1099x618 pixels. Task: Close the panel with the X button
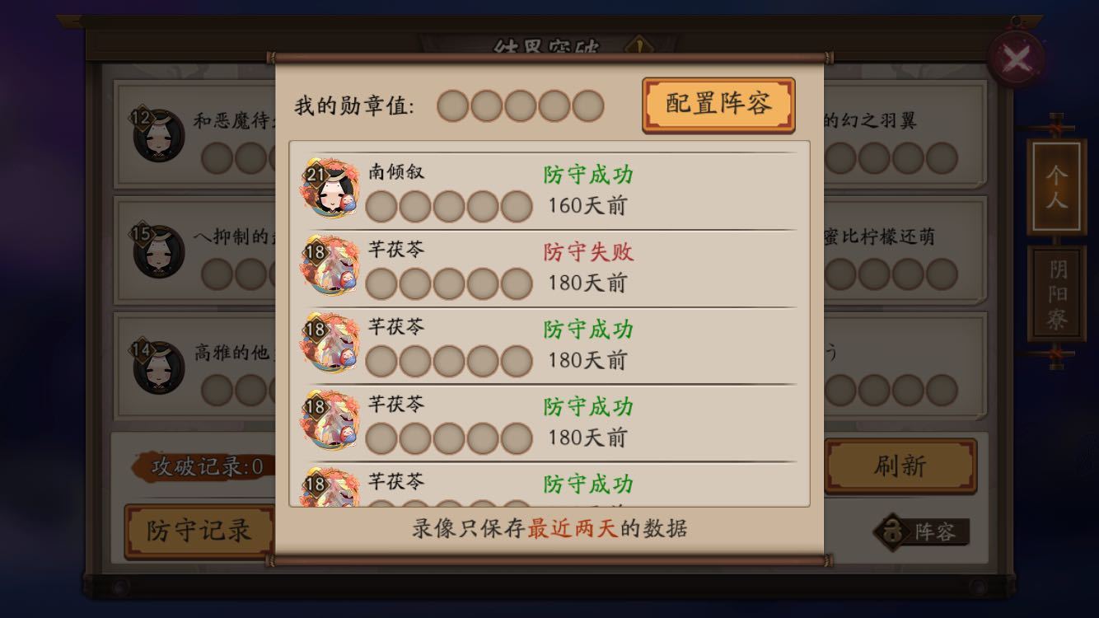(1017, 59)
